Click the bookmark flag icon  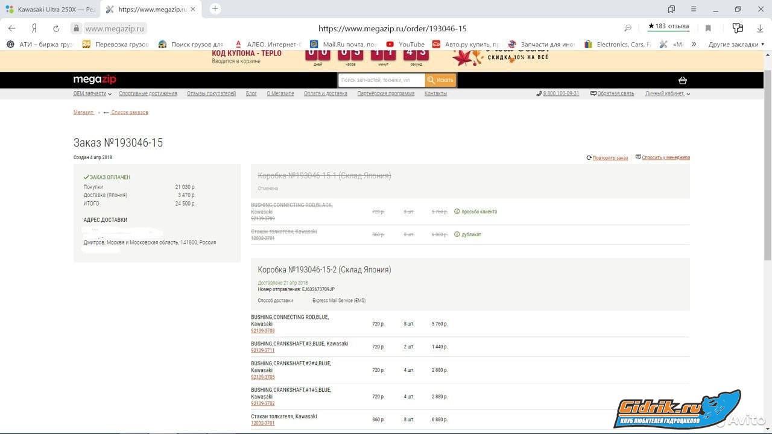(708, 28)
